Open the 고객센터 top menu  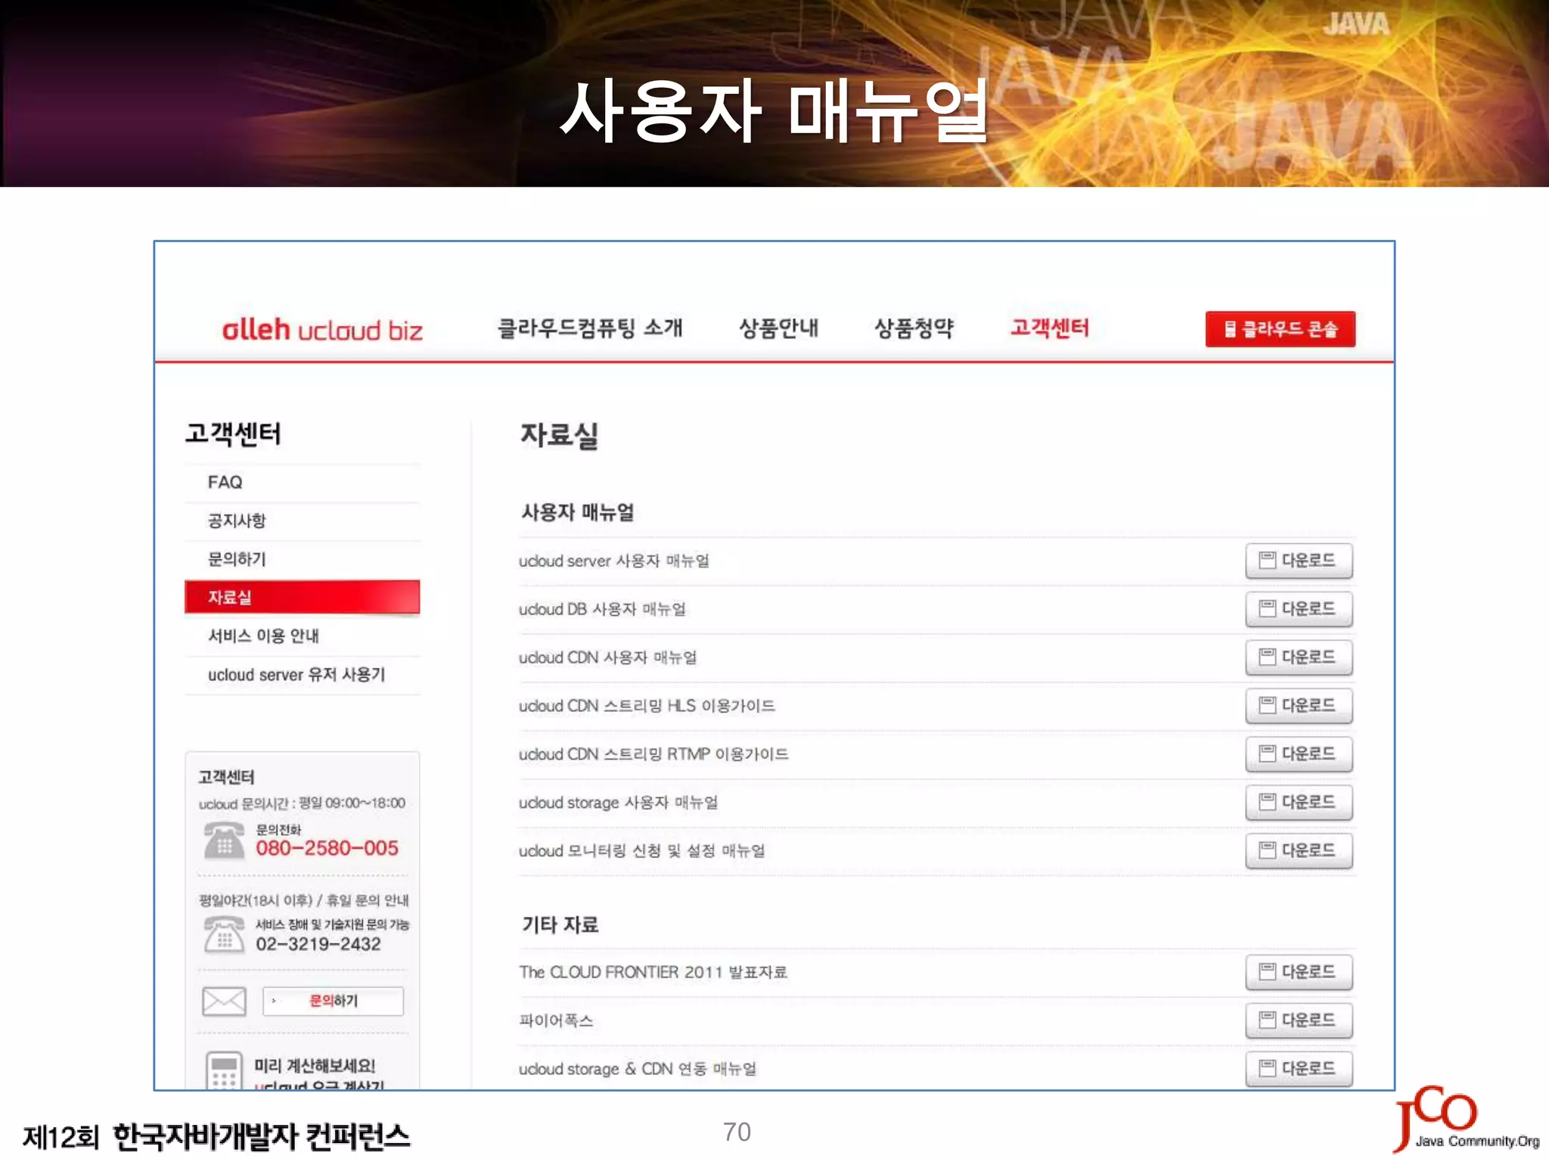pos(1050,328)
